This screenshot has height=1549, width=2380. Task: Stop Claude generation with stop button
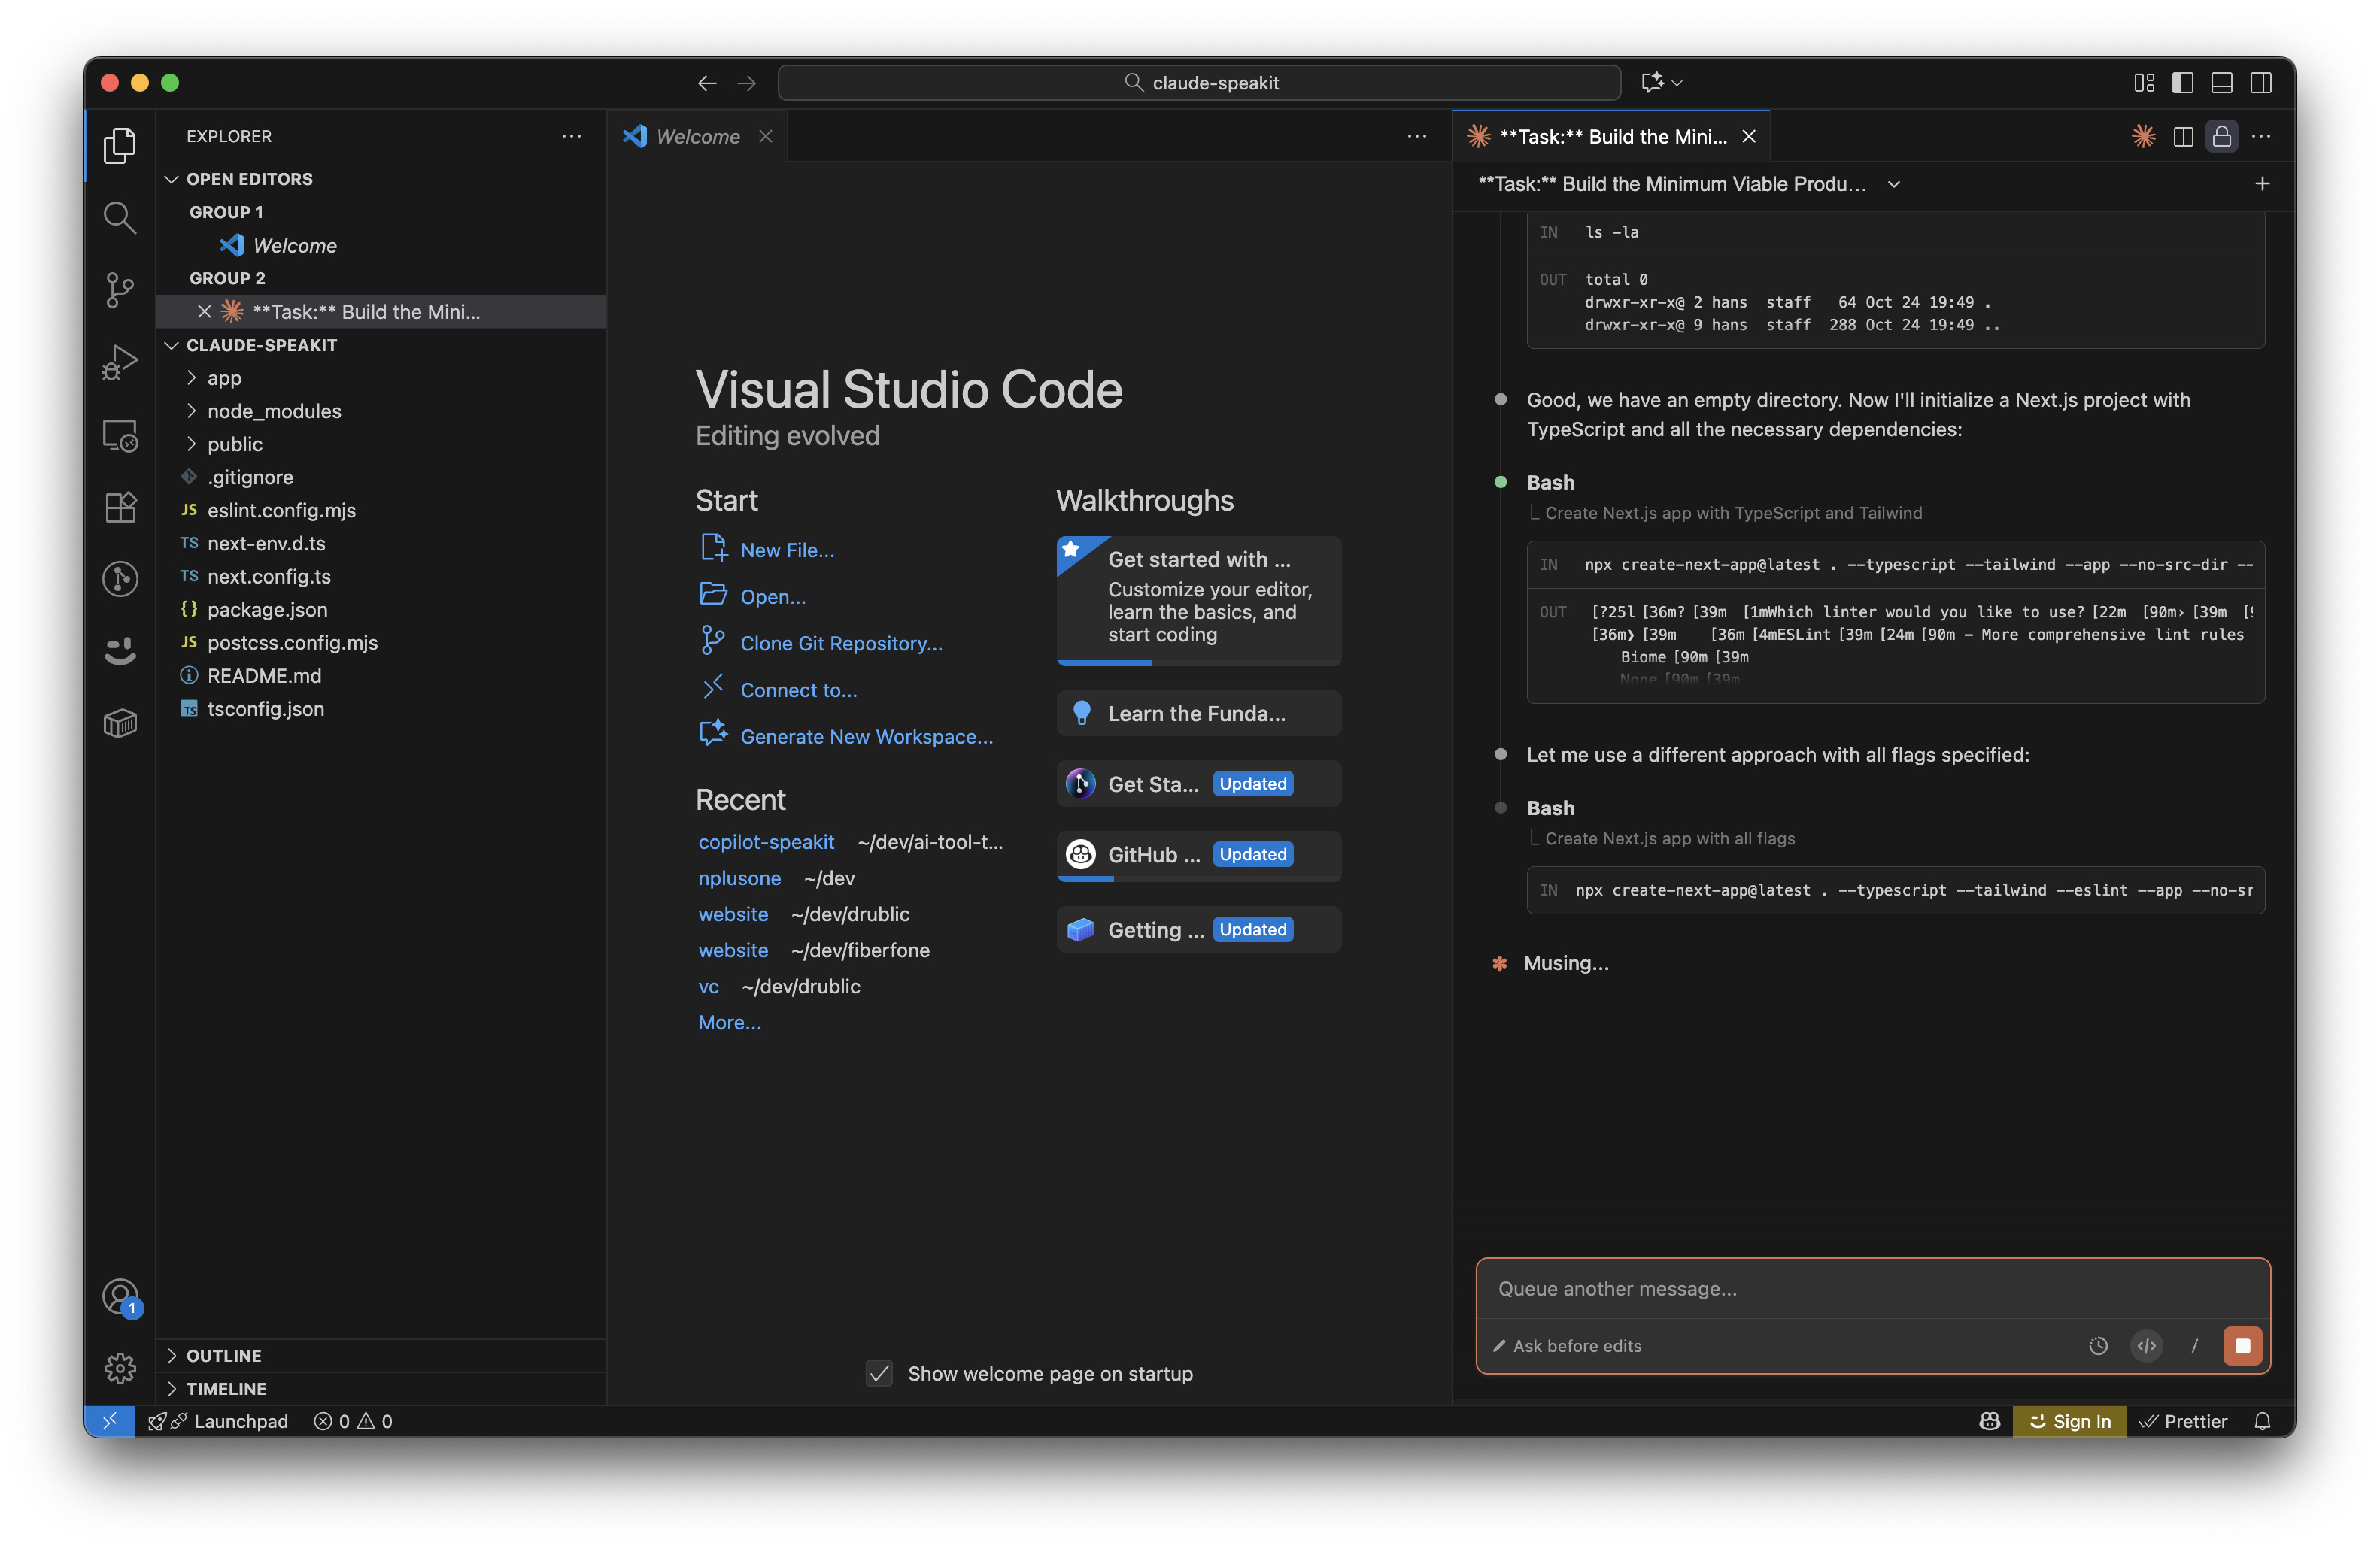pos(2242,1345)
